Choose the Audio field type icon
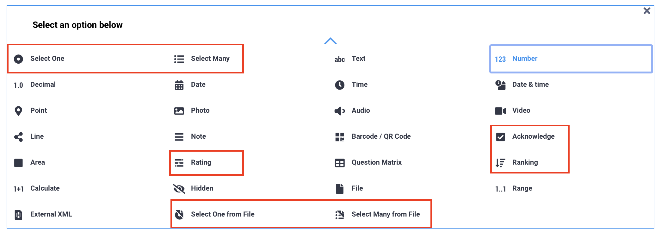 [339, 110]
